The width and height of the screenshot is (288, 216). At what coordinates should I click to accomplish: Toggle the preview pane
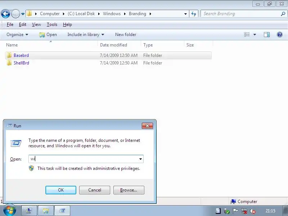click(267, 35)
